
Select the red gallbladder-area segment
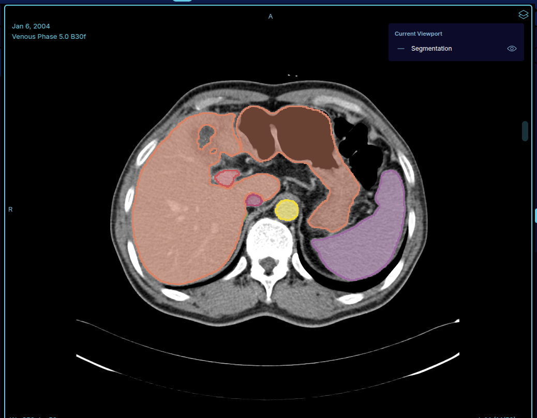(x=226, y=178)
